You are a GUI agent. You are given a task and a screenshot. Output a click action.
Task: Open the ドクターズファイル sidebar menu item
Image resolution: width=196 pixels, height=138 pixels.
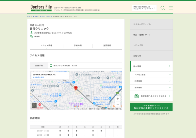coord(151,24)
